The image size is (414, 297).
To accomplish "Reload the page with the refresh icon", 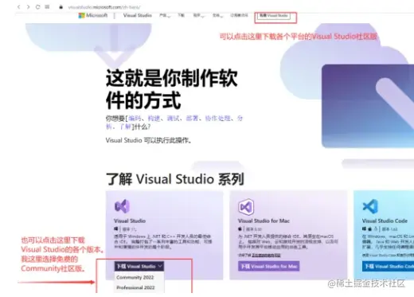I will (37, 7).
